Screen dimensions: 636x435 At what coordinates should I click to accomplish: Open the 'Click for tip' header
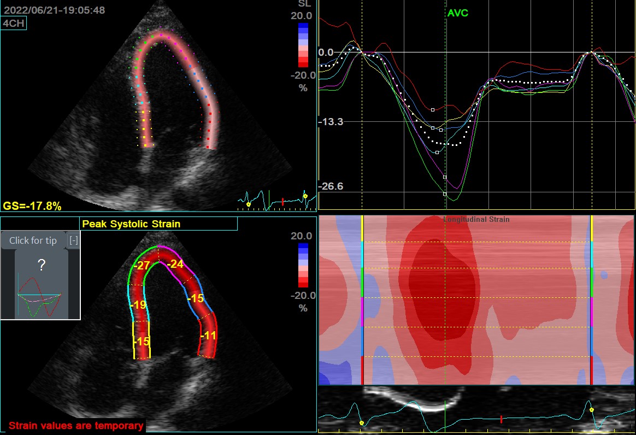pyautogui.click(x=33, y=240)
